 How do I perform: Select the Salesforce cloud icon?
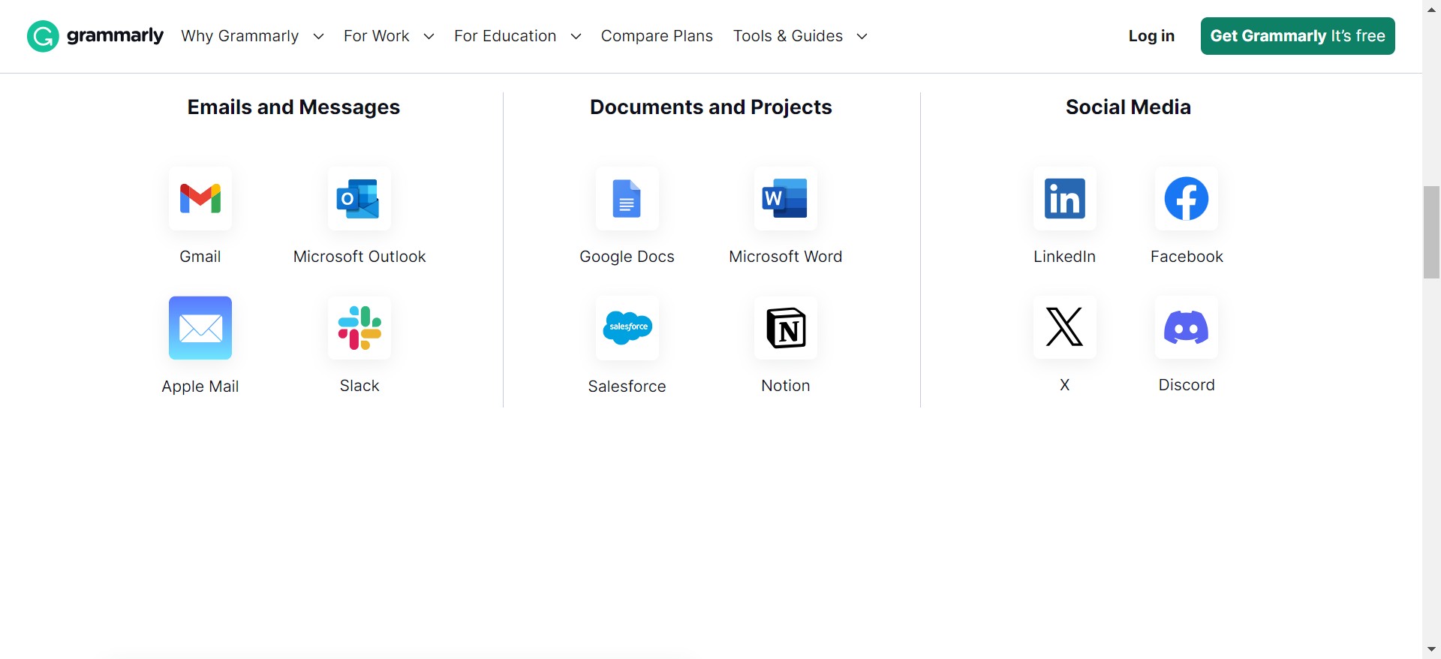[x=627, y=328]
